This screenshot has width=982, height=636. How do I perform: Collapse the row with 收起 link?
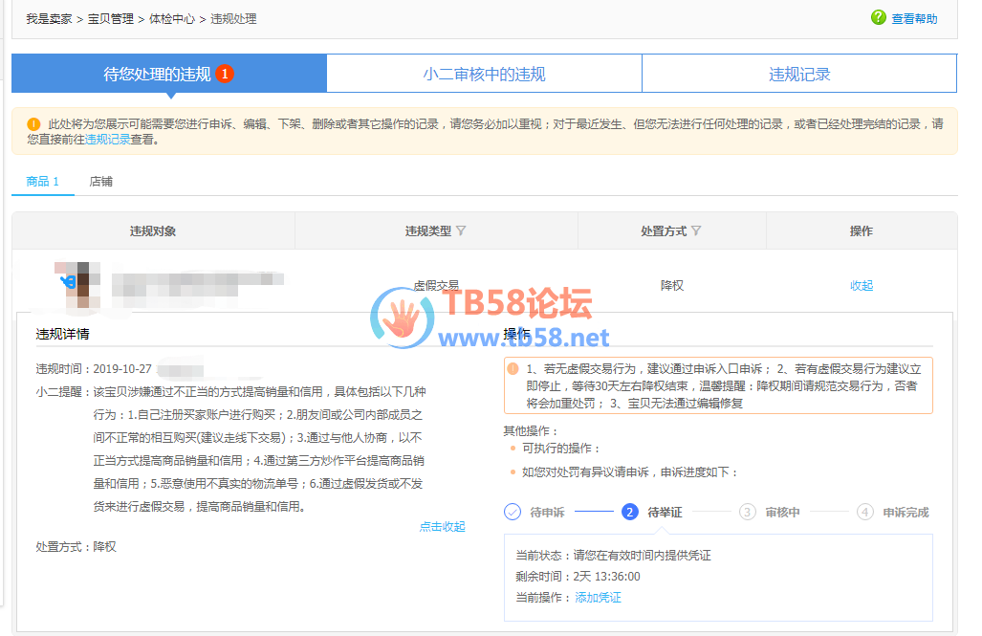(862, 286)
